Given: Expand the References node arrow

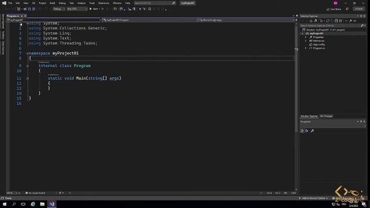Looking at the screenshot, I should (x=306, y=41).
